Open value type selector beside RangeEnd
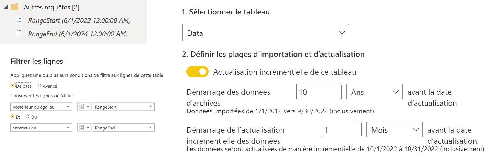Image resolution: width=491 pixels, height=159 pixels. (84, 128)
